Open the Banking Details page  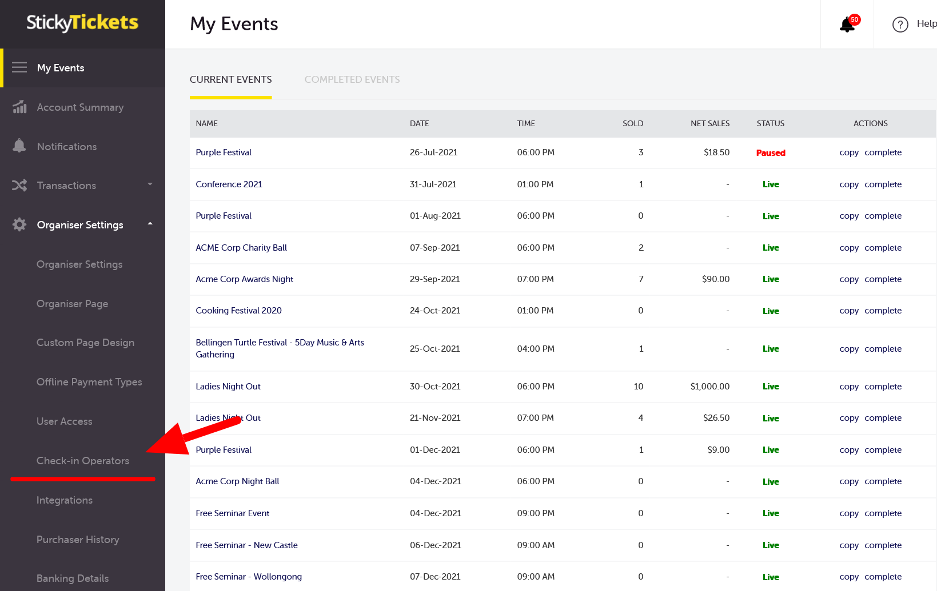73,578
